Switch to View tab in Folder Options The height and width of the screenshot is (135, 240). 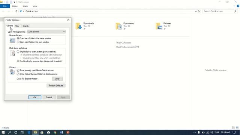pyautogui.click(x=17, y=26)
